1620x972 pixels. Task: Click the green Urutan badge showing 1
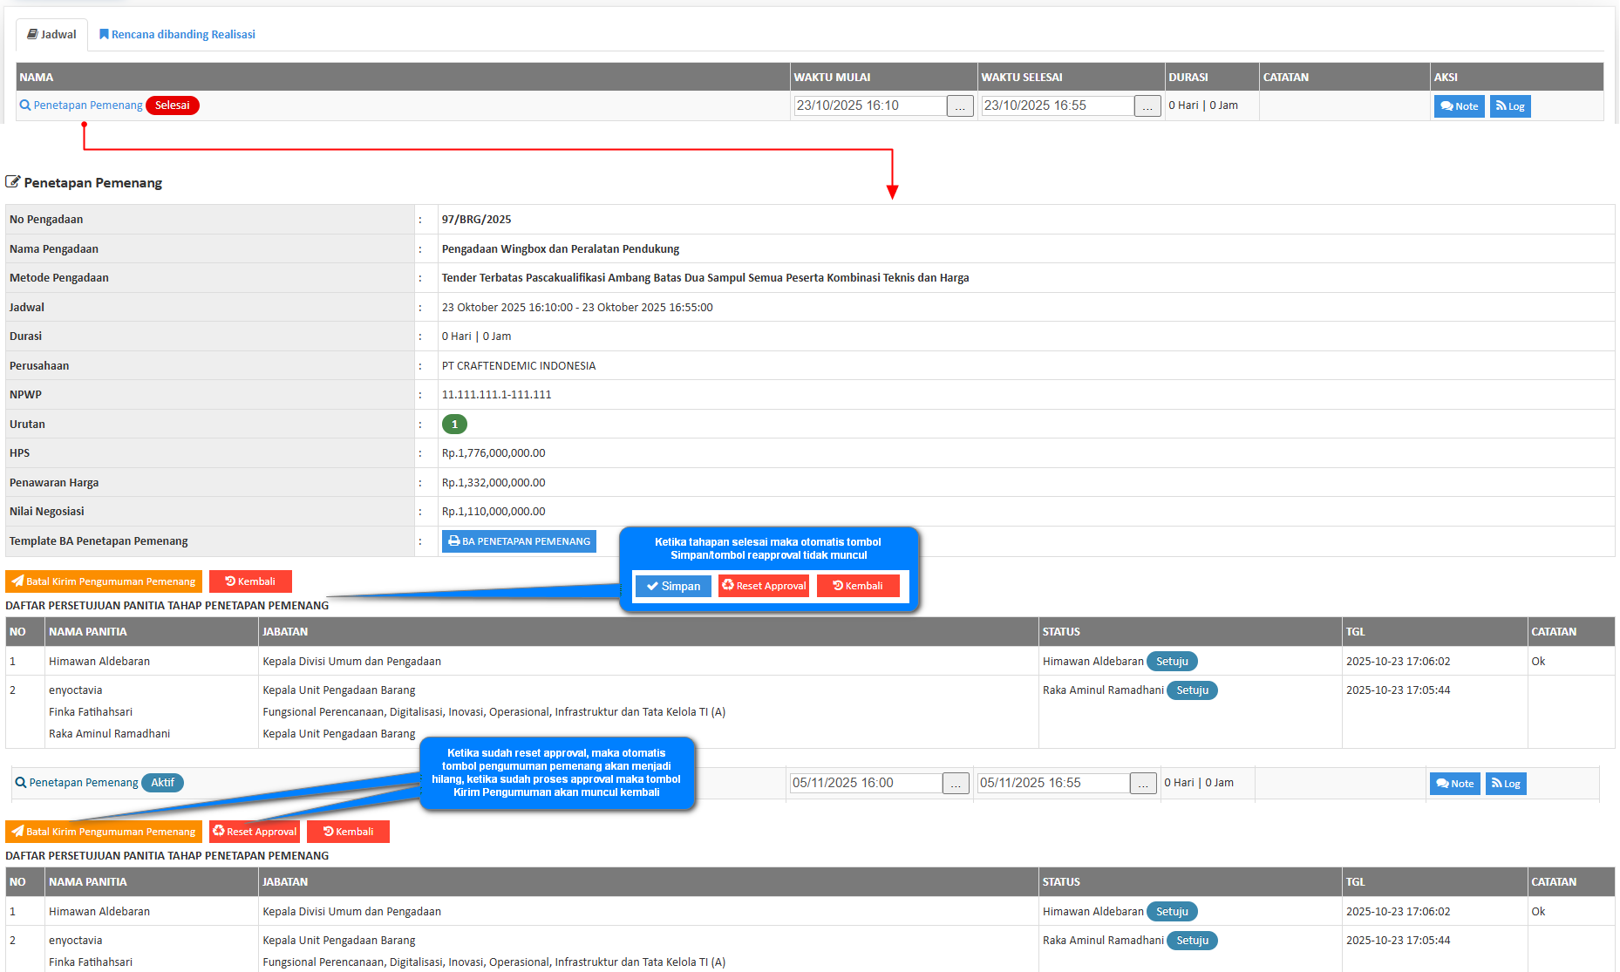tap(454, 425)
